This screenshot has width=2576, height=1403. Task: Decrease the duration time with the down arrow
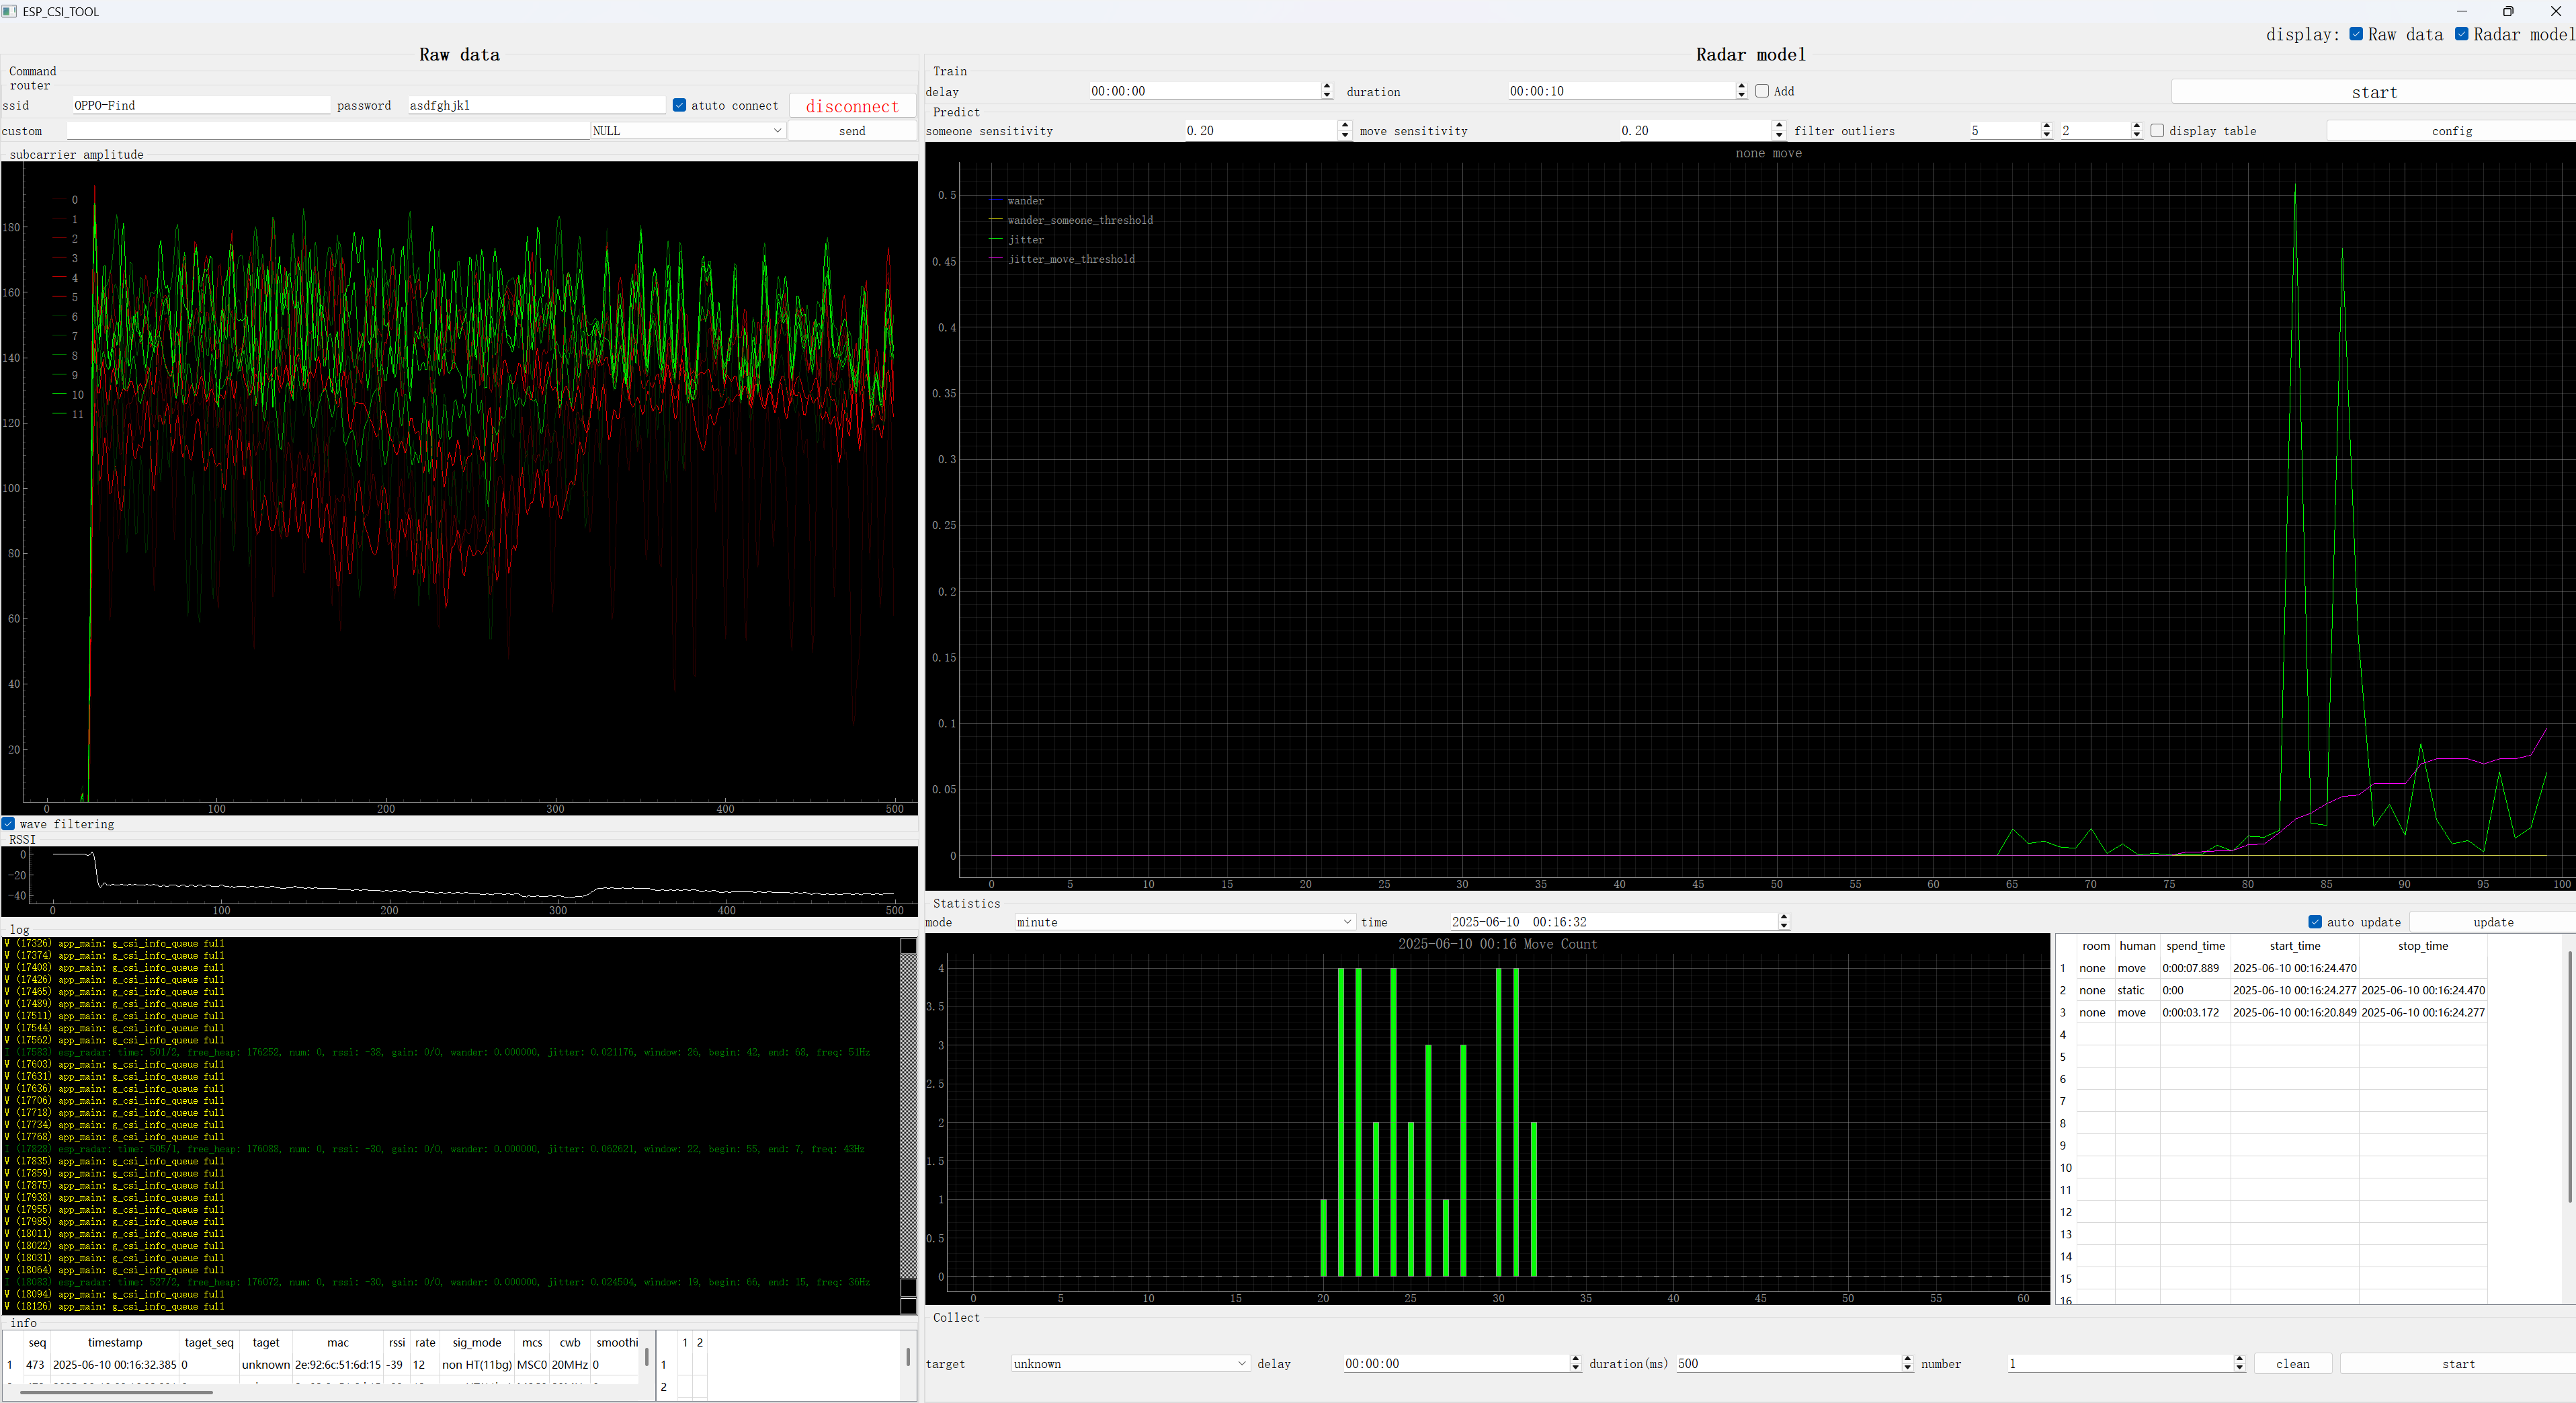pyautogui.click(x=1741, y=95)
